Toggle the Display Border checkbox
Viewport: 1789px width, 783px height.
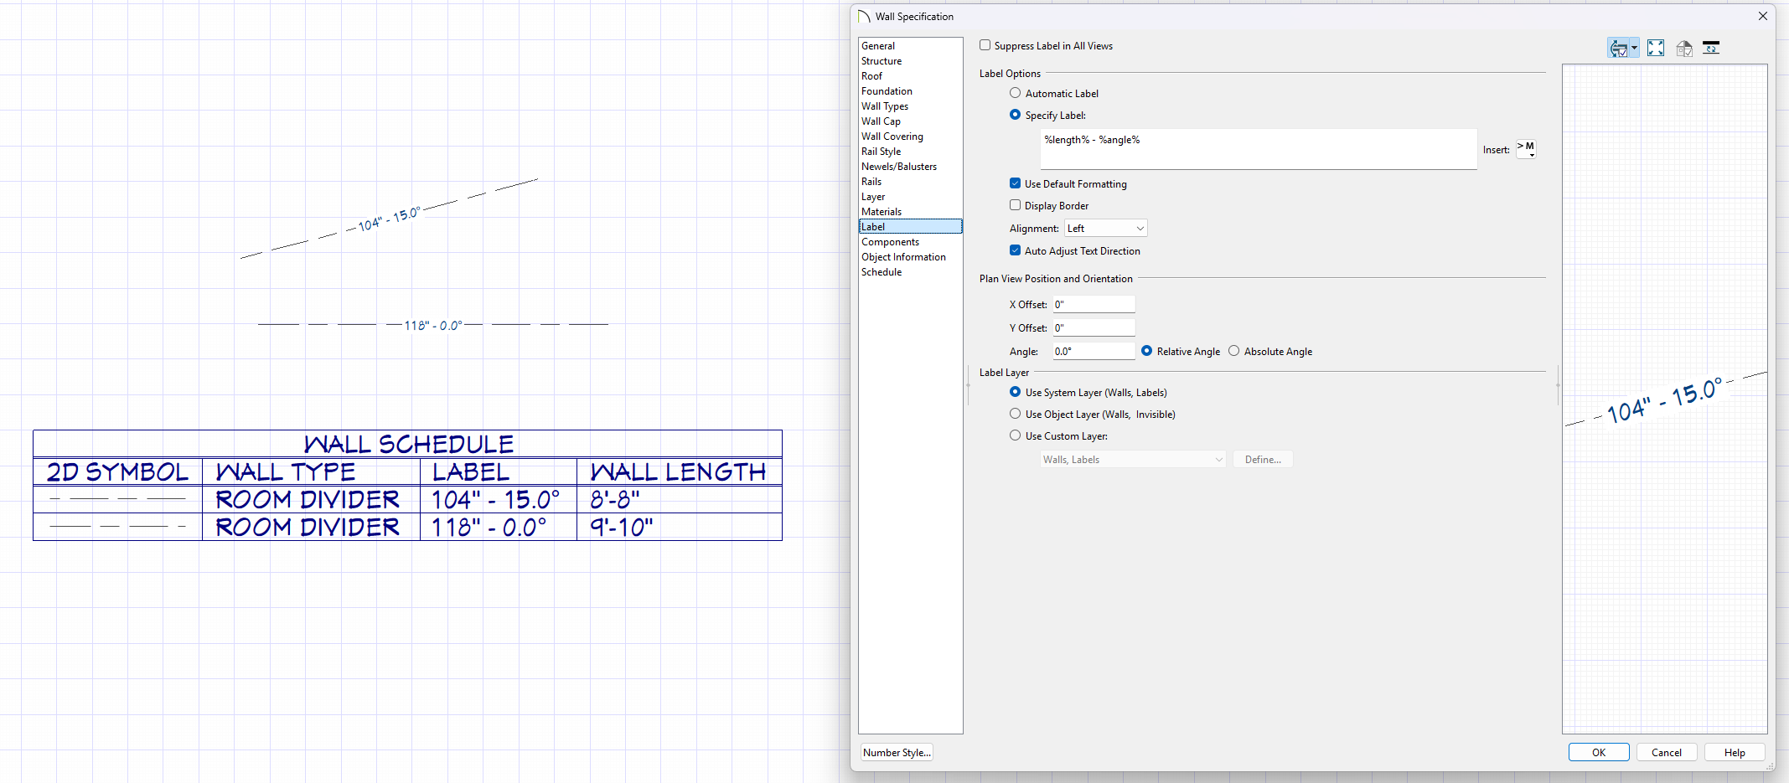pos(1015,205)
